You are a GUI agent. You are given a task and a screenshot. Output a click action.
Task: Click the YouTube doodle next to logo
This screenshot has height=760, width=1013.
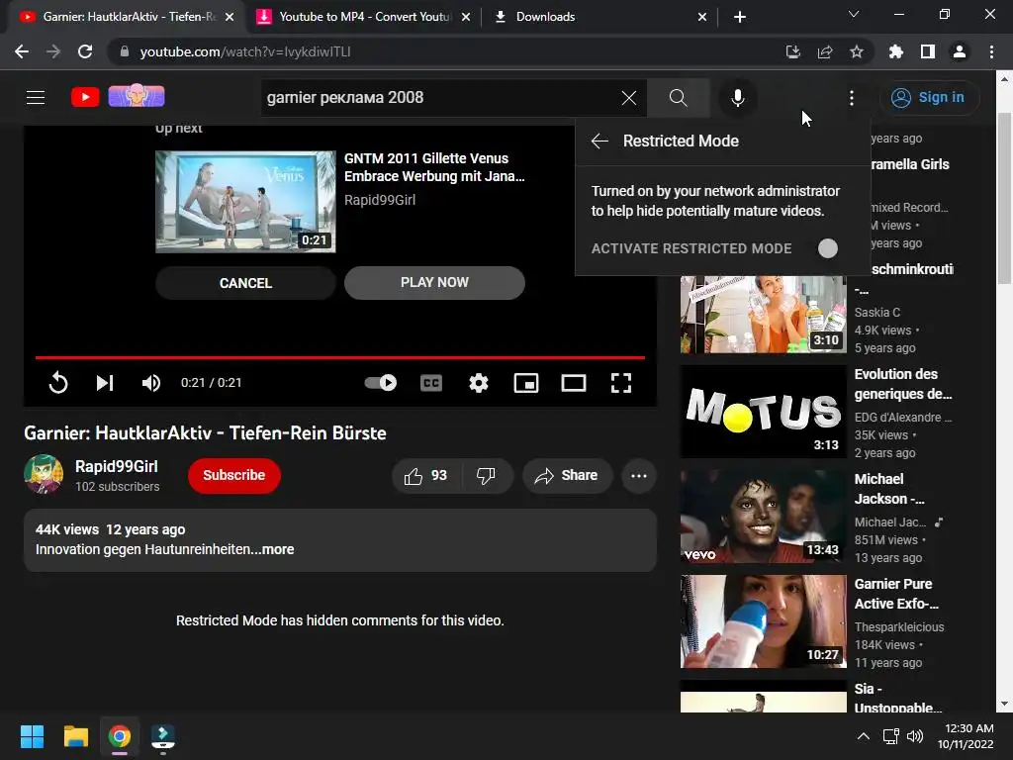click(137, 96)
